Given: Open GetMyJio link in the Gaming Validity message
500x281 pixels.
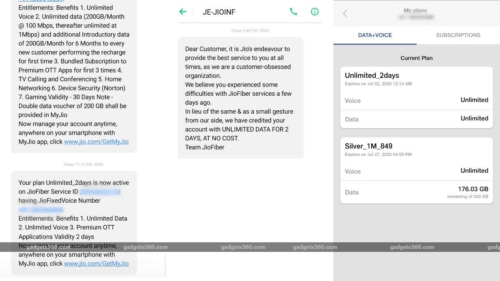Looking at the screenshot, I should point(96,142).
